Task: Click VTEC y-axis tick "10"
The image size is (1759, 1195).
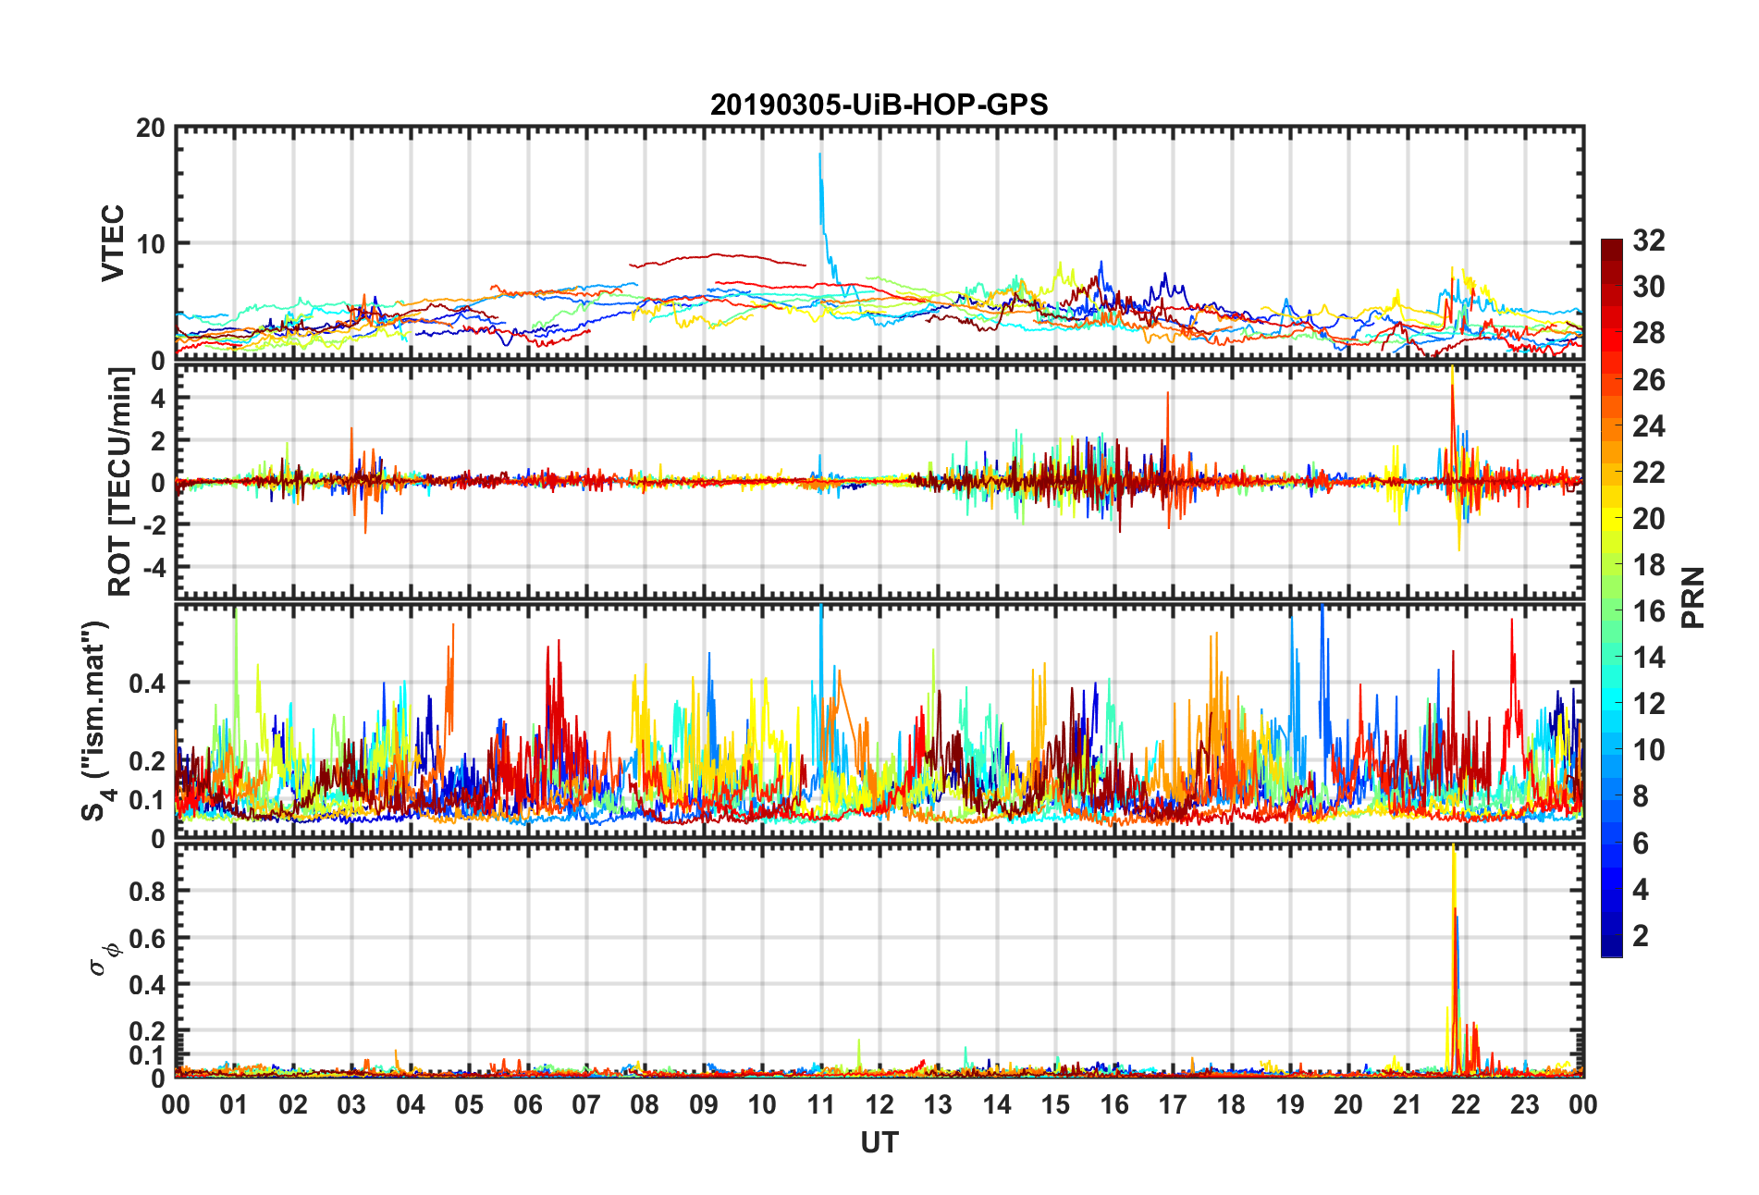Action: (151, 244)
